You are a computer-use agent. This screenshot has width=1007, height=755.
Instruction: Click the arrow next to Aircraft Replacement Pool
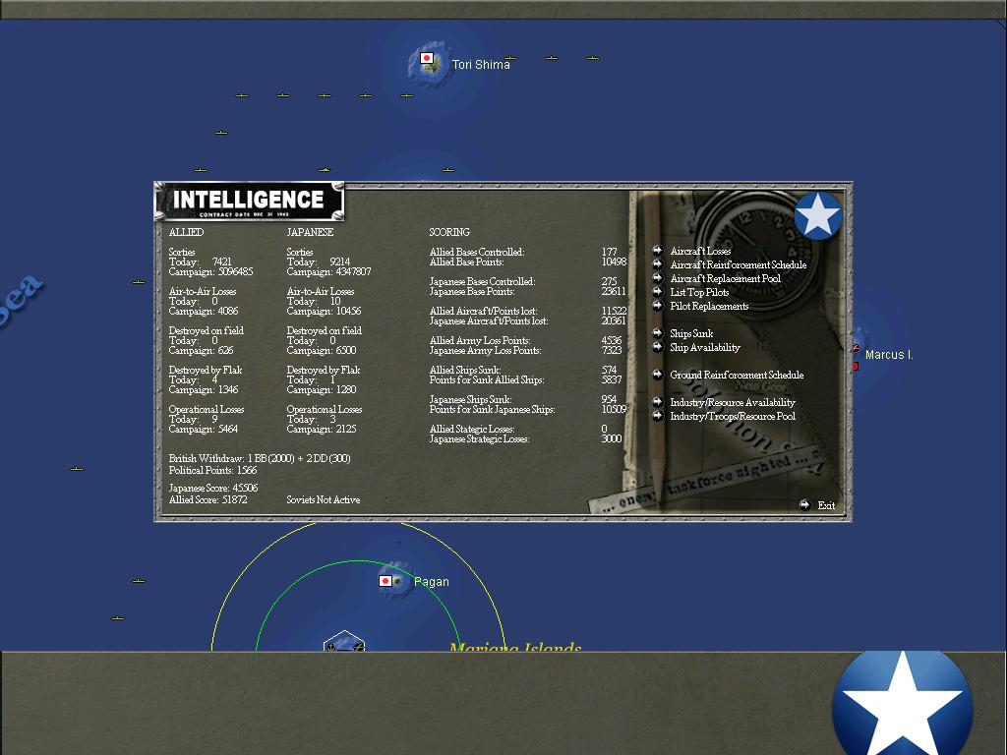coord(657,278)
